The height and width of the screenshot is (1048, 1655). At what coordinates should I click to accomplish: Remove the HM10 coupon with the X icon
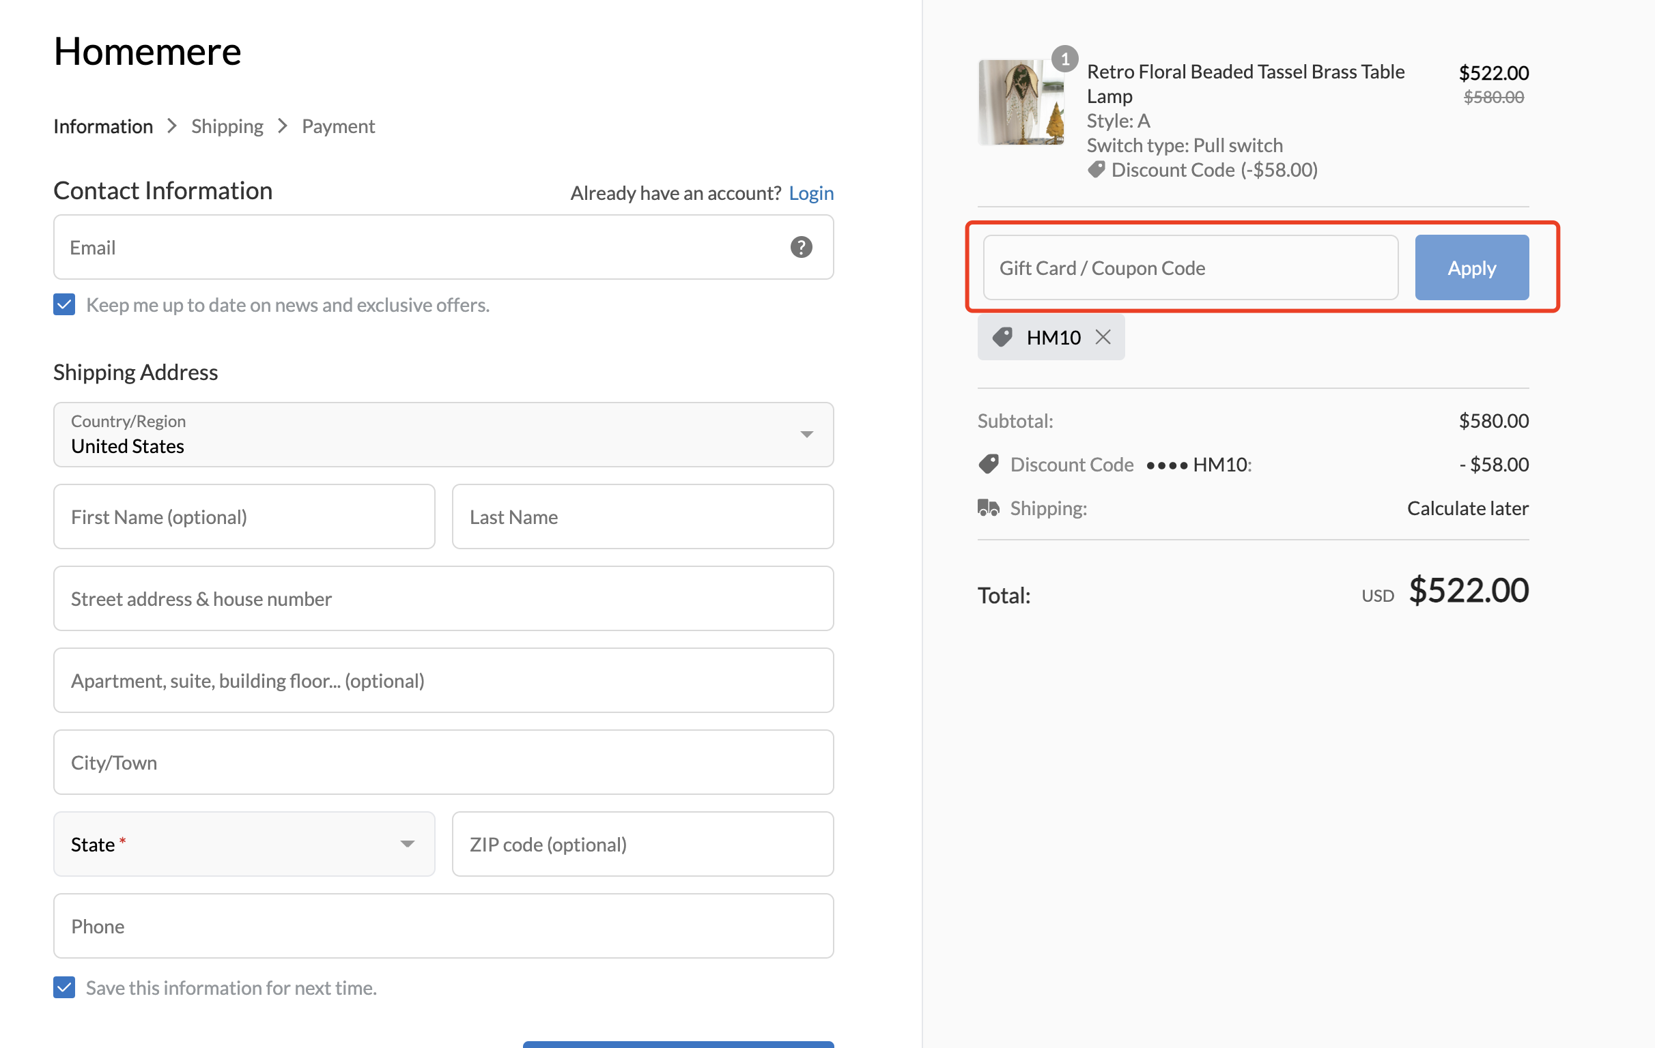pos(1103,337)
